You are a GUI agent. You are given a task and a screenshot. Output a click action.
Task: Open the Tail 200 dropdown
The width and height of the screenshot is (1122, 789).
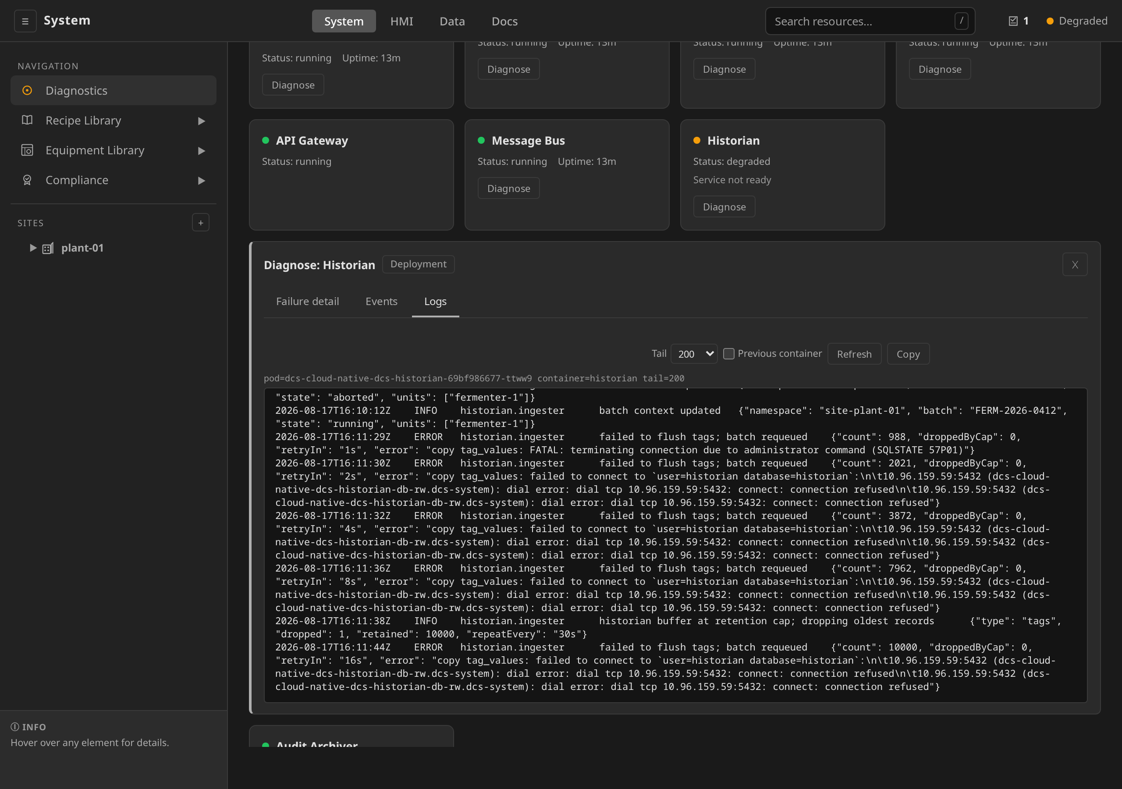(x=694, y=353)
